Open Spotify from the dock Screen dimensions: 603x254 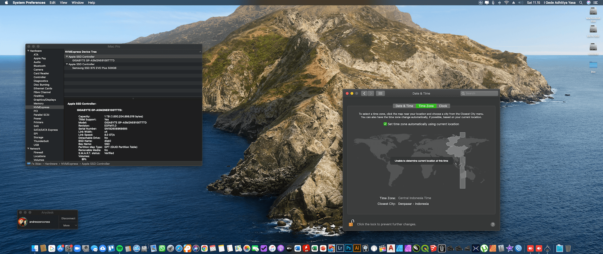[120, 248]
